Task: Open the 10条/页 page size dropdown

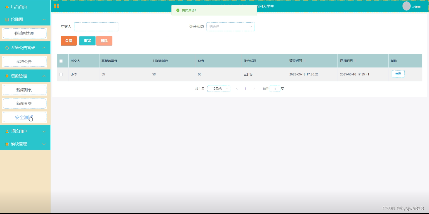Action: click(x=219, y=89)
